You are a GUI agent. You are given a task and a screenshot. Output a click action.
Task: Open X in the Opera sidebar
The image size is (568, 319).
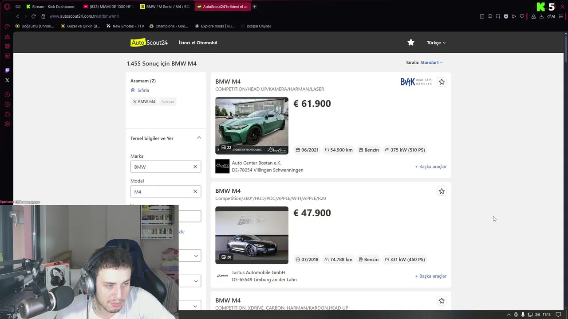tap(7, 80)
